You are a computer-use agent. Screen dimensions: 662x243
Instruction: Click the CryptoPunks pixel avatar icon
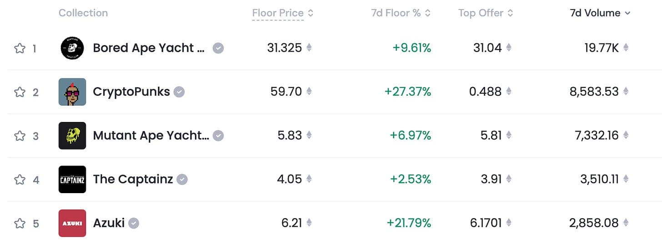[72, 92]
